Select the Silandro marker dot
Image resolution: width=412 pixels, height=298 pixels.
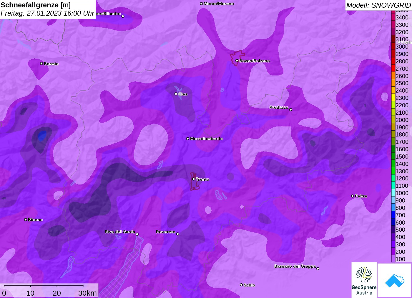pos(123,16)
